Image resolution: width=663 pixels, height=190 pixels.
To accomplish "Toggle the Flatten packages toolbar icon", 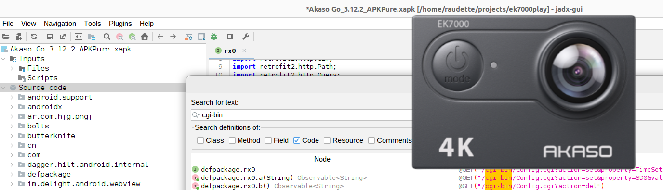I will (x=91, y=37).
